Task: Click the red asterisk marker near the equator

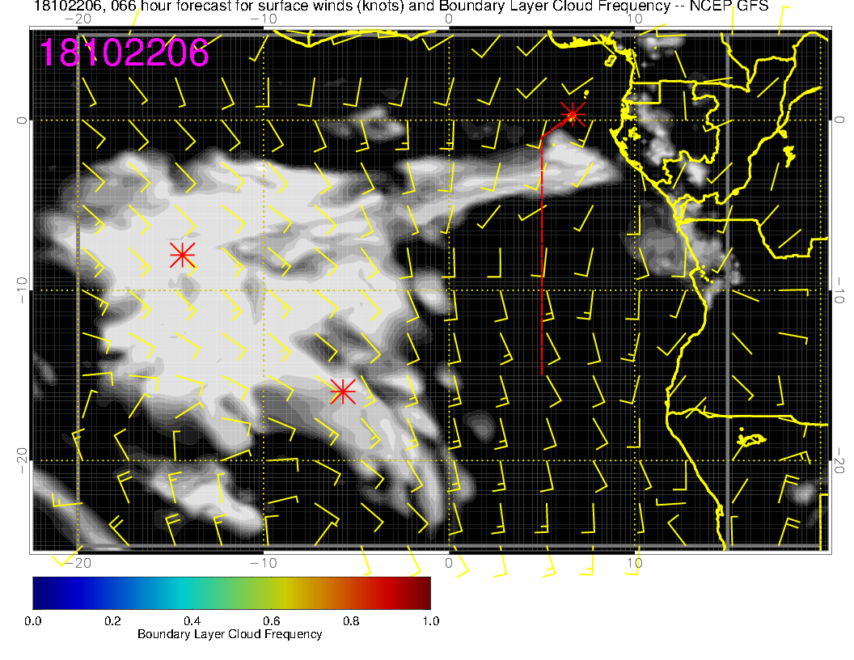Action: tap(573, 114)
